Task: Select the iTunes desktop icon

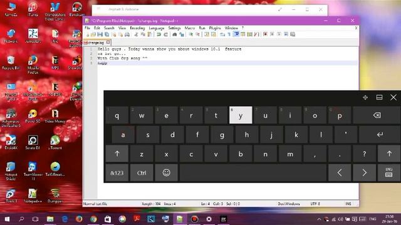Action: coord(33,10)
